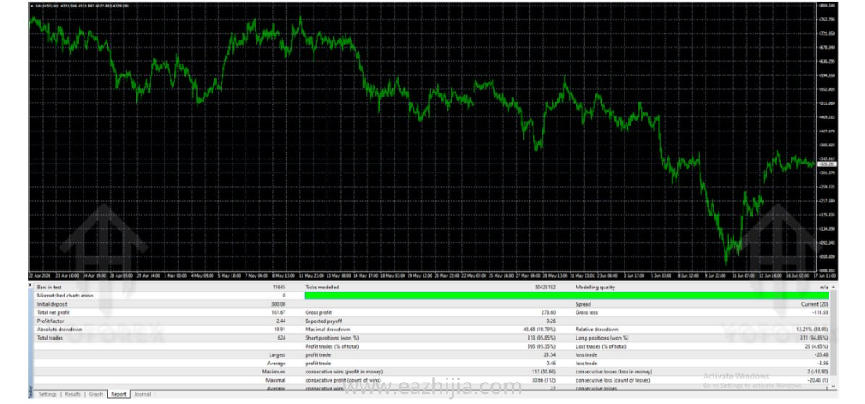Select the 'consecutive wins (profit in money)' label

(344, 372)
